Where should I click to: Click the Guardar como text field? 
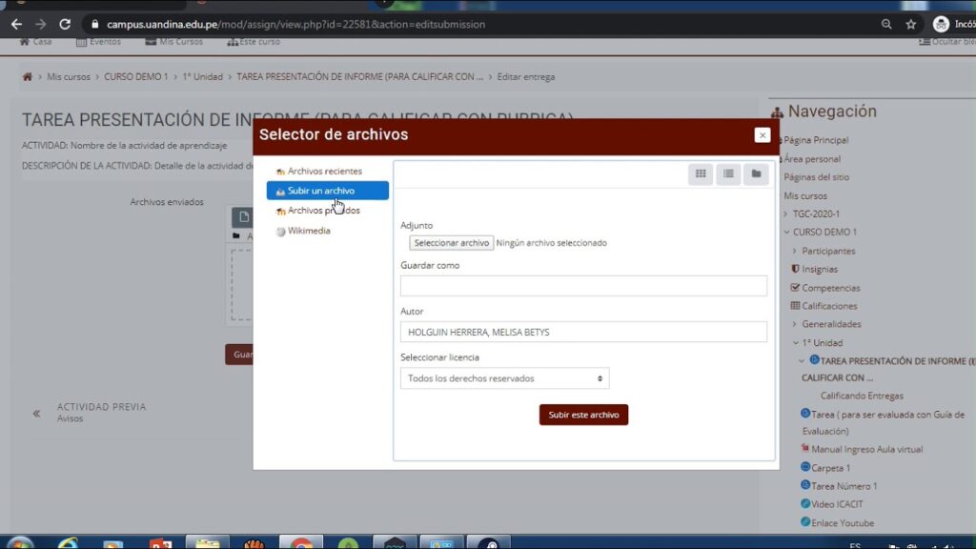583,286
